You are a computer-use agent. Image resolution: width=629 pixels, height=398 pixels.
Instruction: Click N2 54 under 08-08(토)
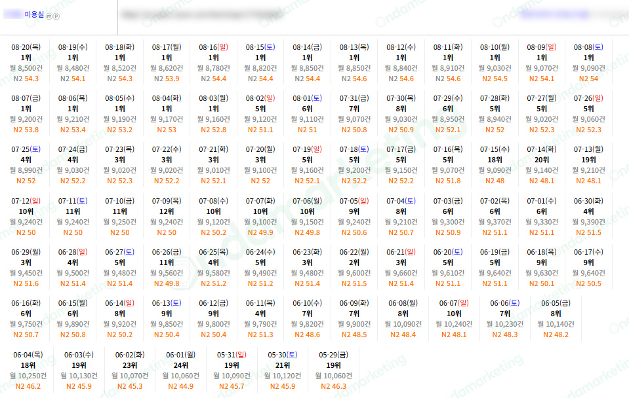[x=589, y=79]
